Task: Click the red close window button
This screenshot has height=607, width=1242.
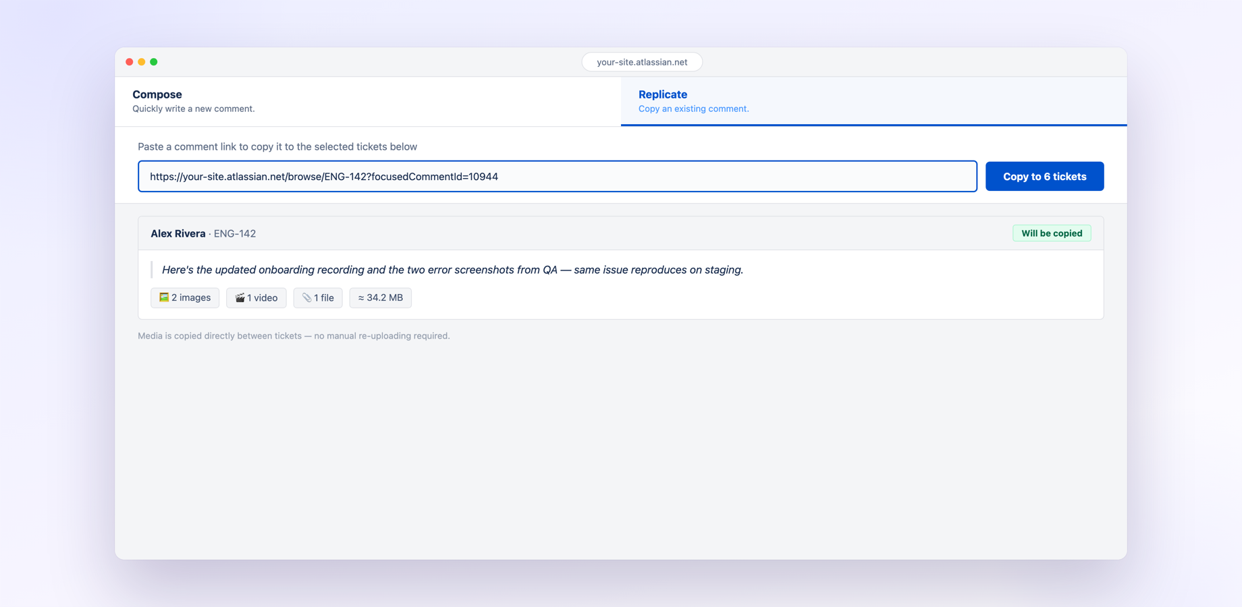Action: (x=130, y=62)
